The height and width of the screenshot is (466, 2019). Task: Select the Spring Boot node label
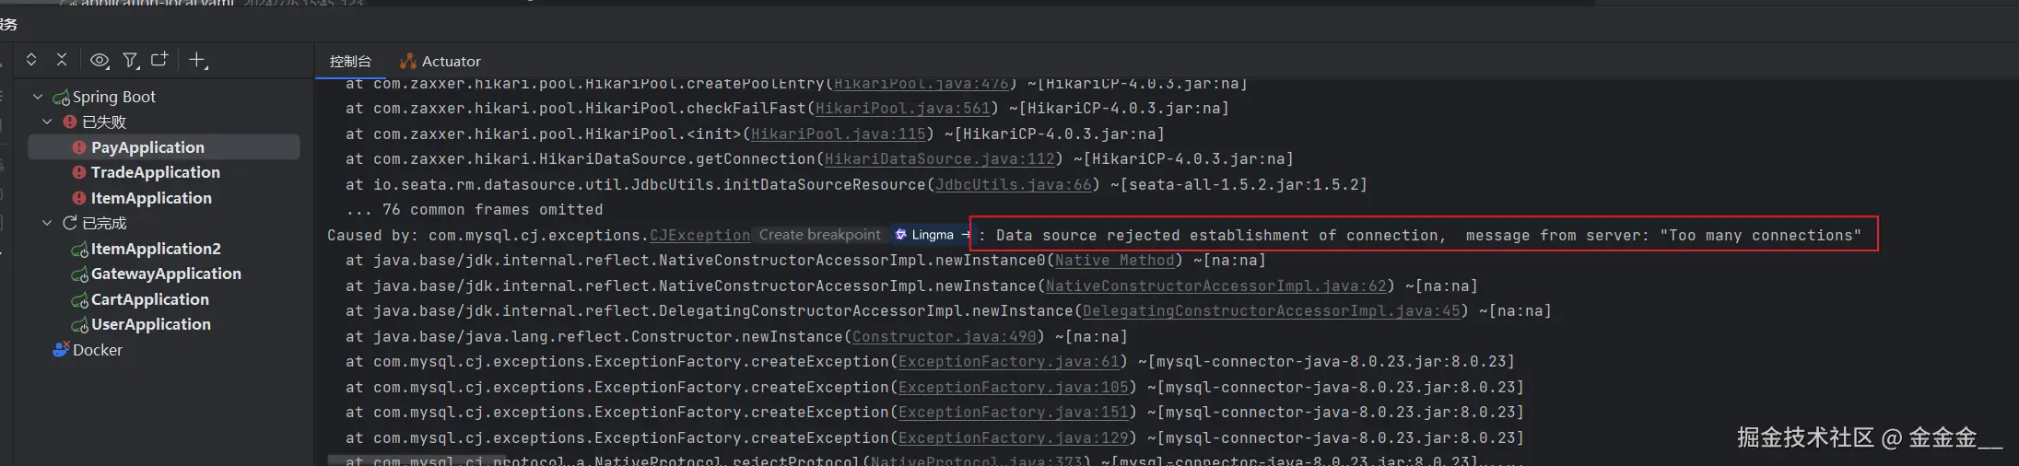114,97
